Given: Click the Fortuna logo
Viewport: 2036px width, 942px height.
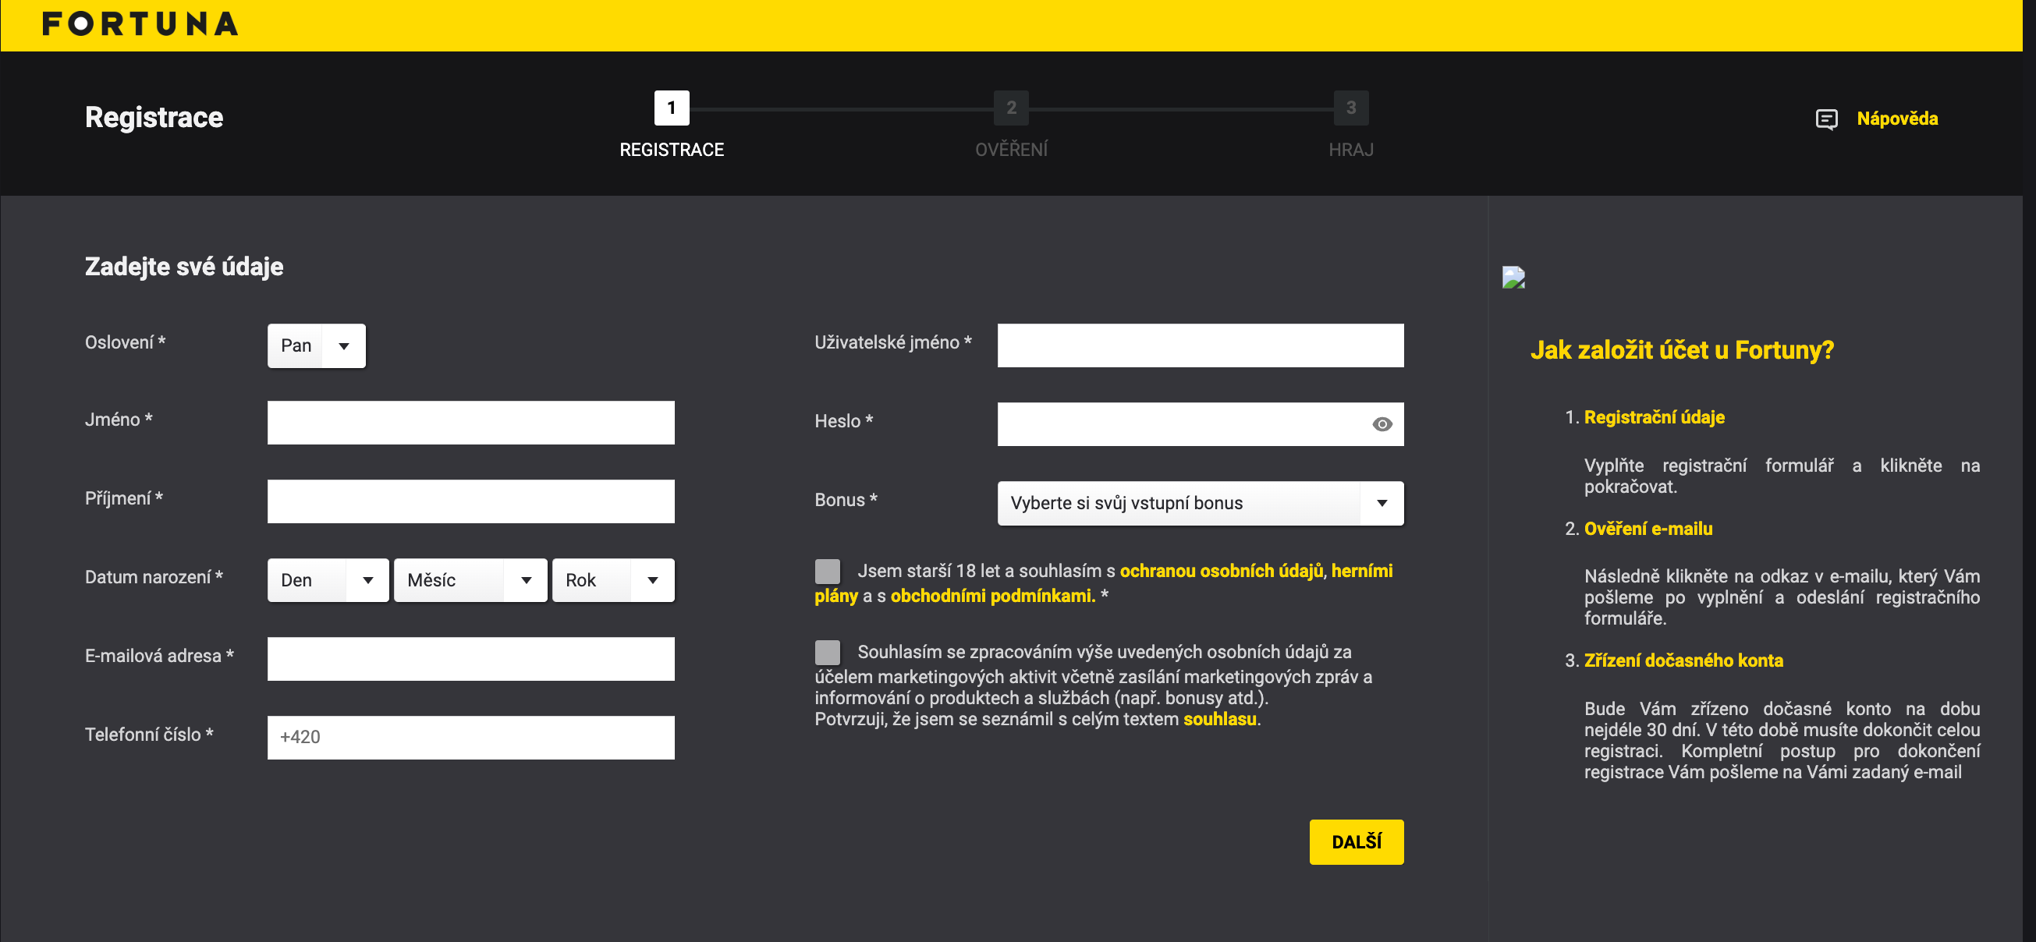Looking at the screenshot, I should (140, 23).
